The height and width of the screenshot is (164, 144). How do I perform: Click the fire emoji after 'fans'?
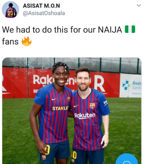pos(26,41)
